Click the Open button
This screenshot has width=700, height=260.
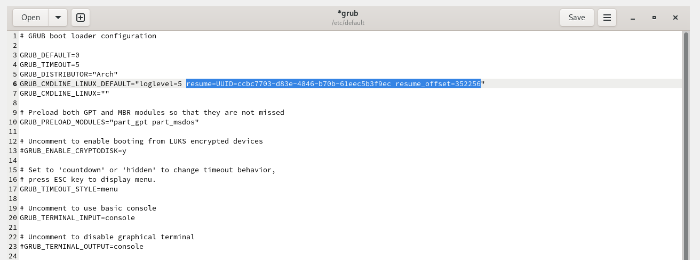point(31,18)
